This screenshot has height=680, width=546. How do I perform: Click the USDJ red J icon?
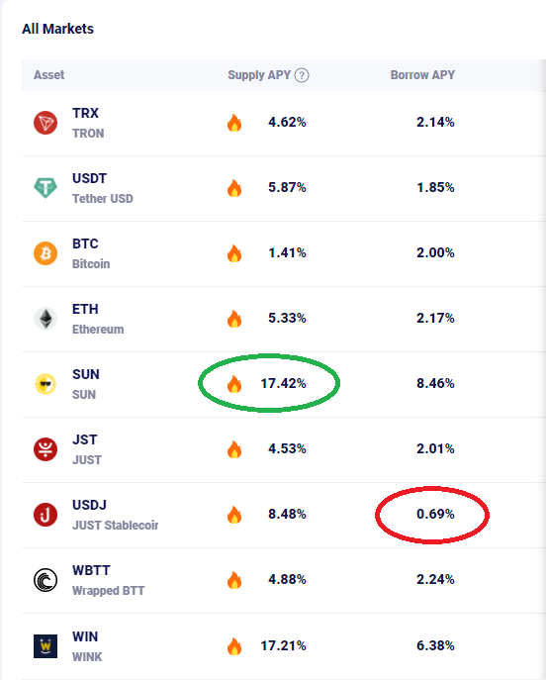45,515
